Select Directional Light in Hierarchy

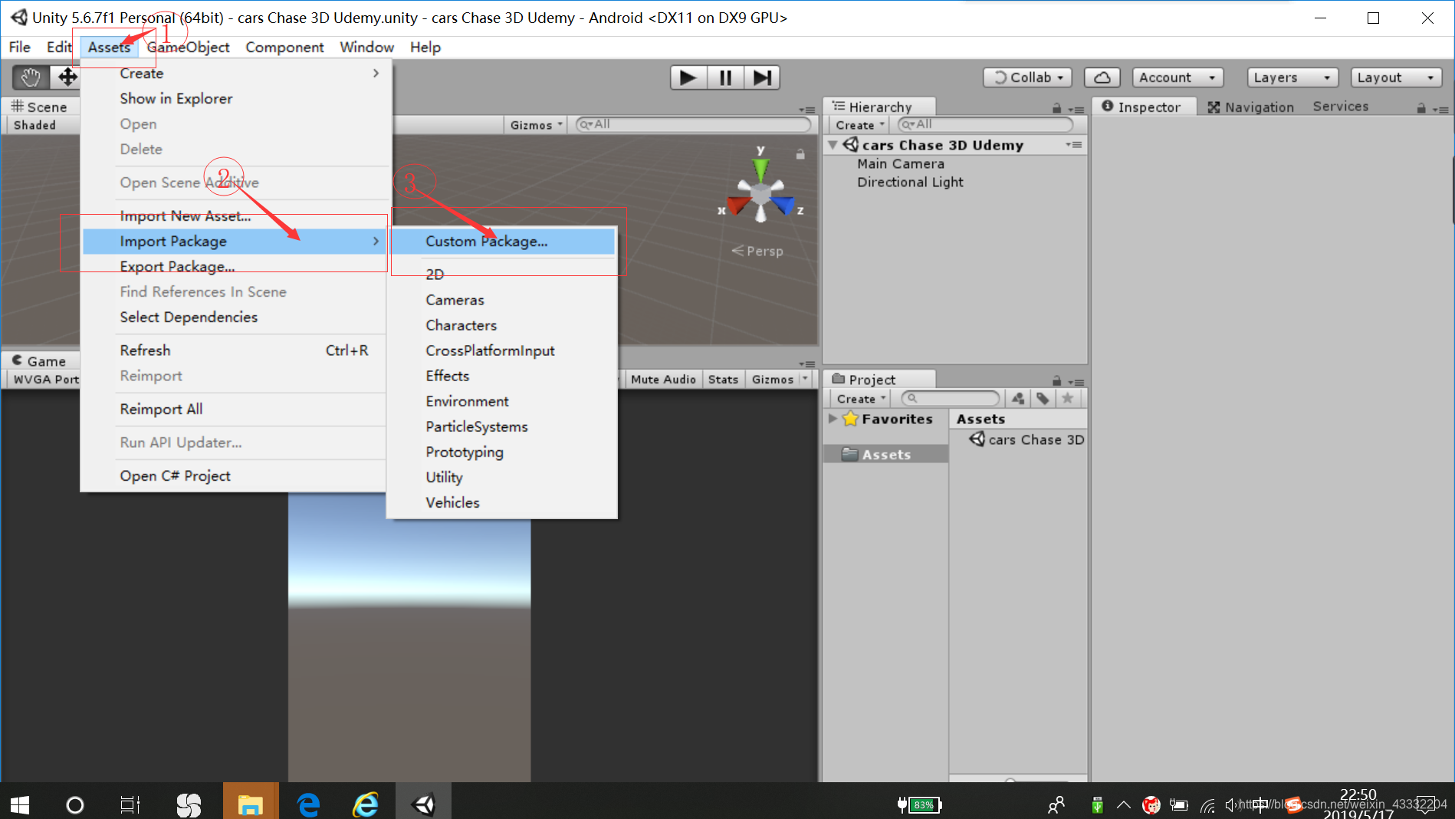910,183
